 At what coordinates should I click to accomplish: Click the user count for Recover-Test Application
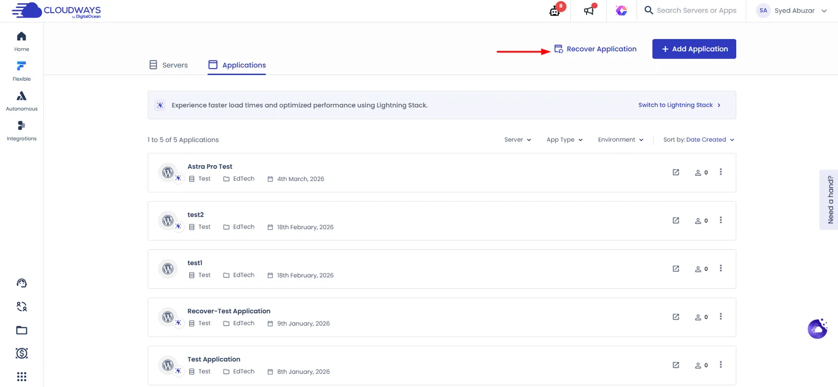[x=701, y=317]
